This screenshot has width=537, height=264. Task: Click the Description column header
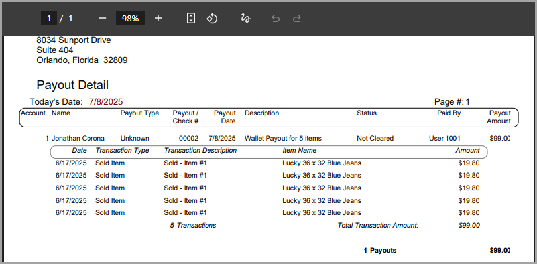tap(262, 113)
